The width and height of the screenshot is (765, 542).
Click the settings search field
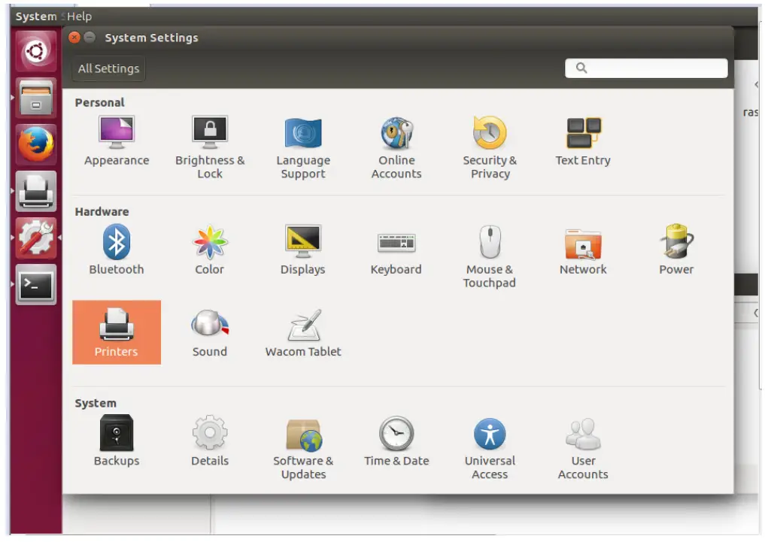click(646, 68)
